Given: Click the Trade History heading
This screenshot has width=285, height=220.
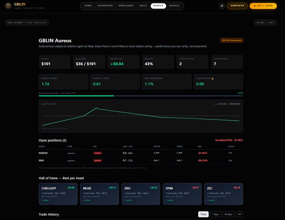Looking at the screenshot, I should tap(49, 215).
